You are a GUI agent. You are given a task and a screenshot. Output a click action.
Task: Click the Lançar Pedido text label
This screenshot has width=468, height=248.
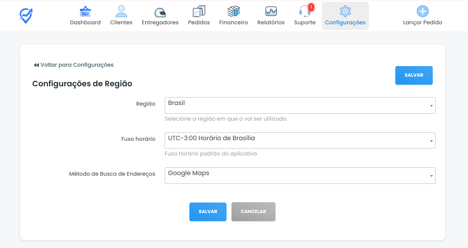tap(422, 22)
